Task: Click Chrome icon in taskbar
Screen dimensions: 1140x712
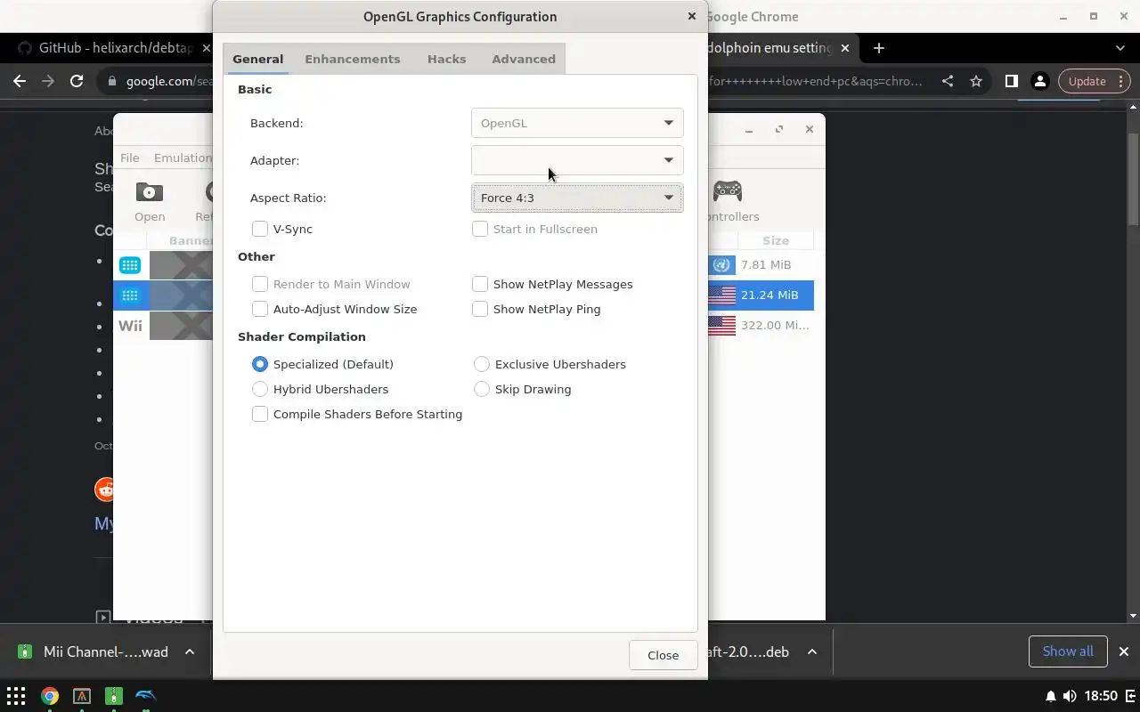Action: 50,696
